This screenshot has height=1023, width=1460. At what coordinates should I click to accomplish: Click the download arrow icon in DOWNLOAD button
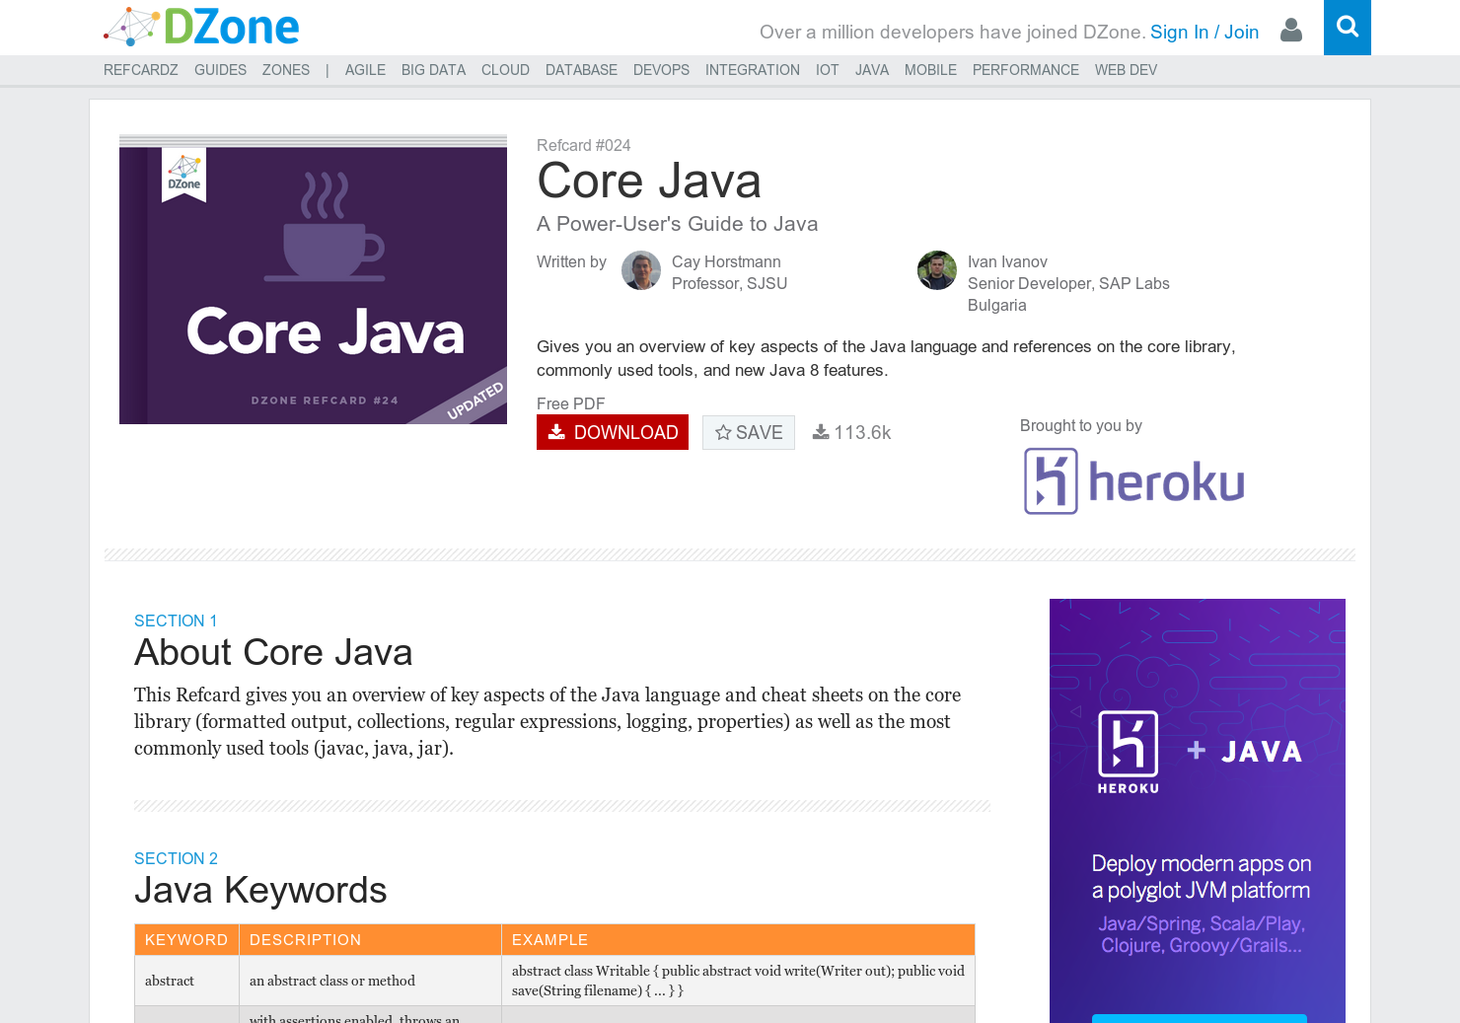pyautogui.click(x=556, y=432)
